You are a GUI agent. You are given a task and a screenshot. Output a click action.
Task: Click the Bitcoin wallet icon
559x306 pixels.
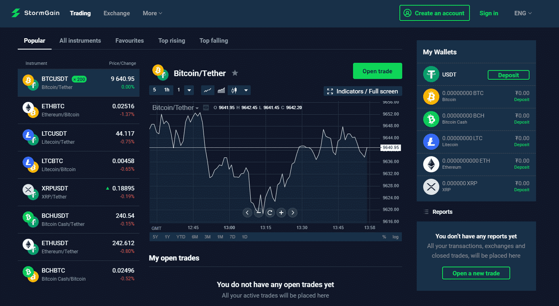[431, 97]
